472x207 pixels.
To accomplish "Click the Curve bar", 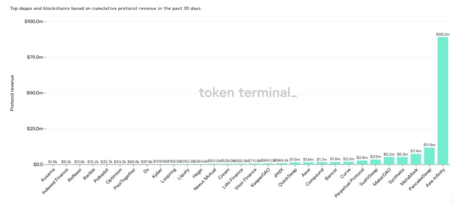I will [348, 163].
